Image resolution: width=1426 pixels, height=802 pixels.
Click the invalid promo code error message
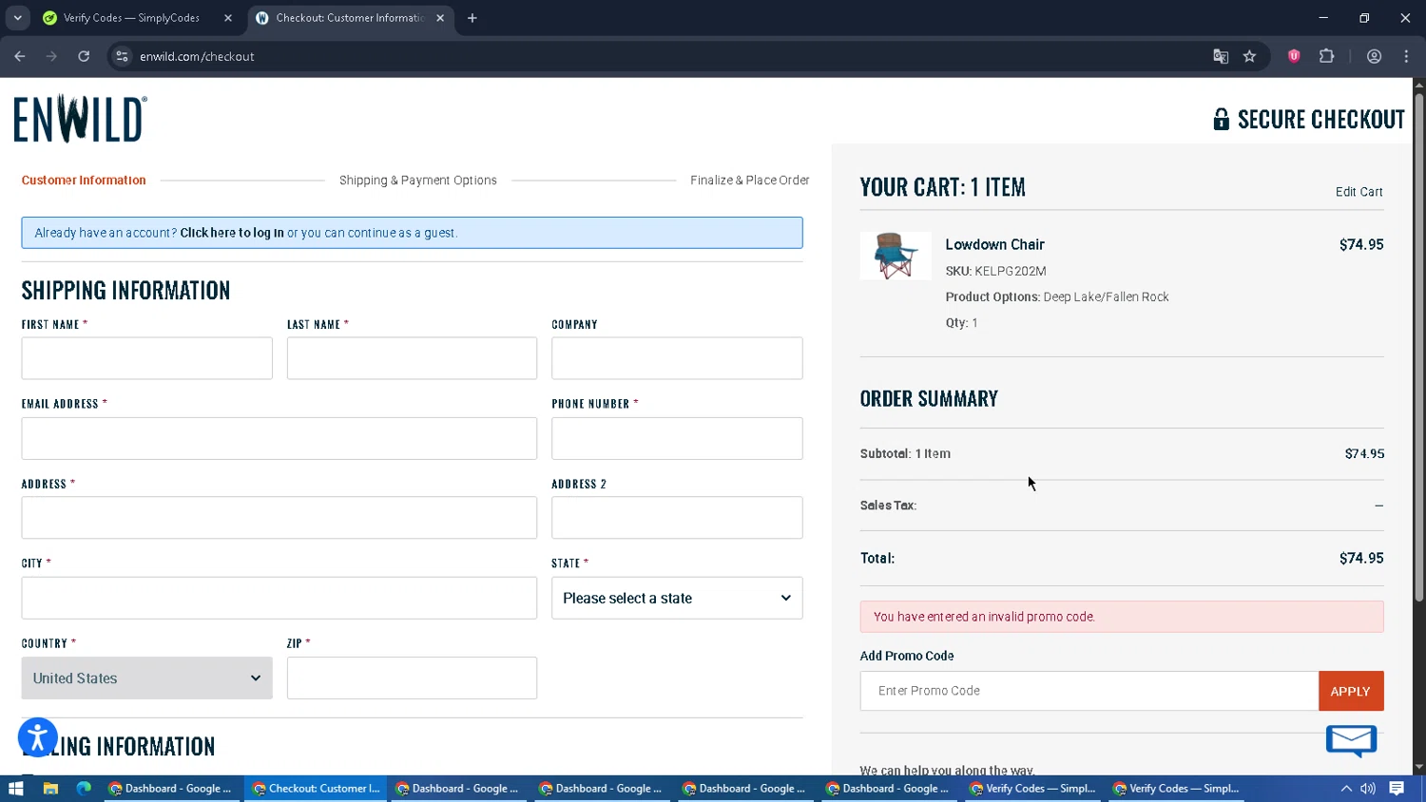(x=1122, y=617)
